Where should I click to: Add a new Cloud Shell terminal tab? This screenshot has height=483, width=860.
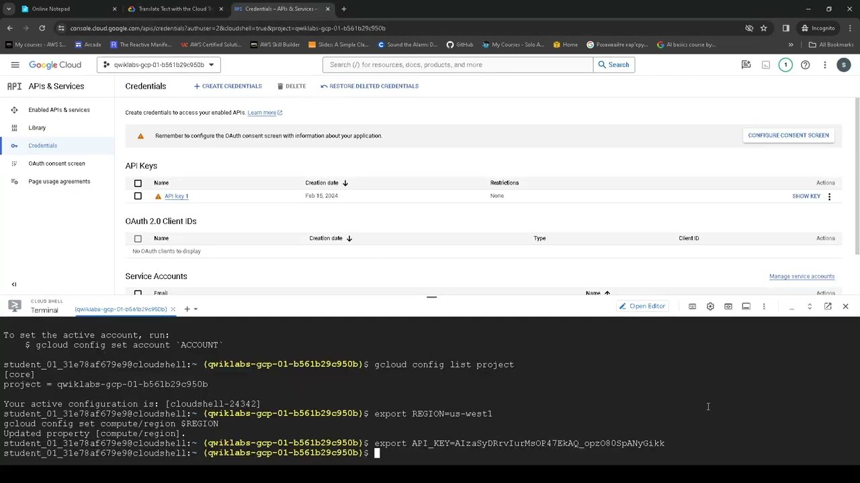(x=187, y=309)
